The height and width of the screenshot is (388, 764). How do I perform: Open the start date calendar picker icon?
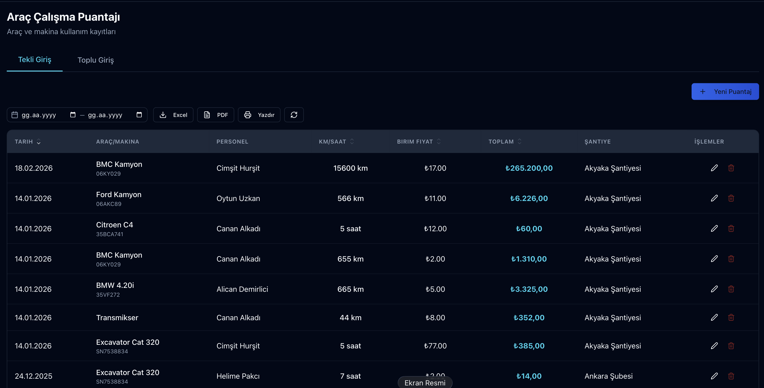73,115
